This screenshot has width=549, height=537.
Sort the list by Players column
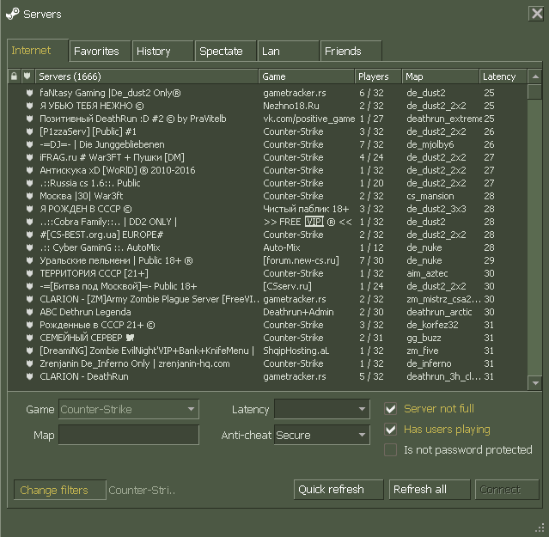tap(378, 76)
